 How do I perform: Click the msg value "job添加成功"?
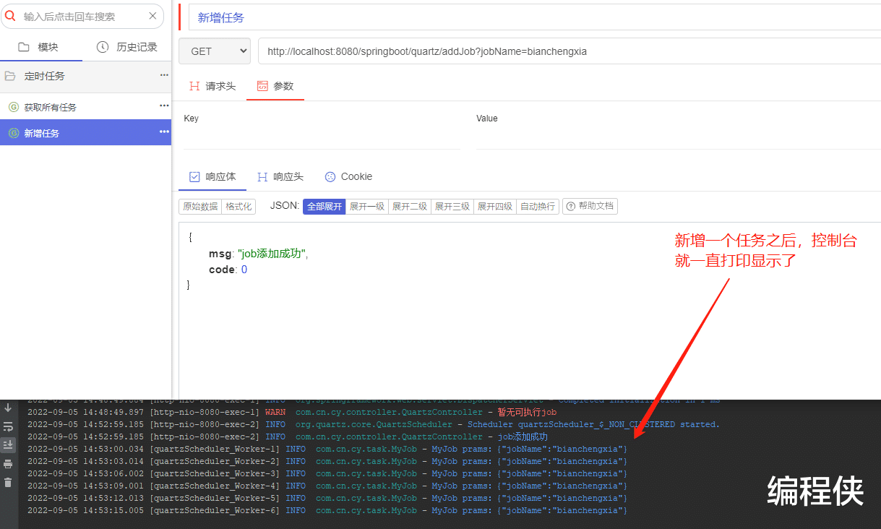(x=272, y=254)
